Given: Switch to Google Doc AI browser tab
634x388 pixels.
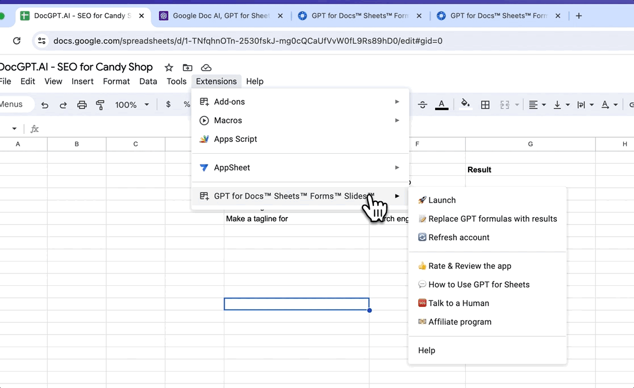Looking at the screenshot, I should (x=221, y=16).
